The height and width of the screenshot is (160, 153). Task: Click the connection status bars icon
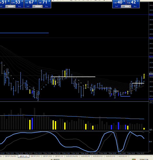click(x=134, y=159)
